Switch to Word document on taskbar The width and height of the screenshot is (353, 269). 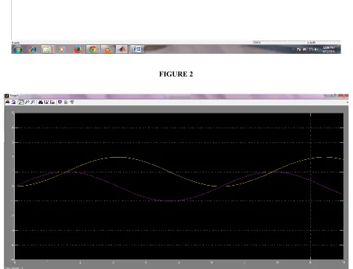point(137,49)
